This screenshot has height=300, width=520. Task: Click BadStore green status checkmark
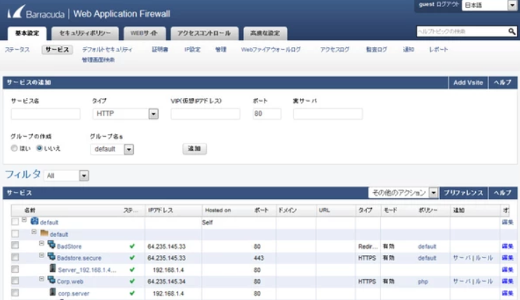point(132,246)
